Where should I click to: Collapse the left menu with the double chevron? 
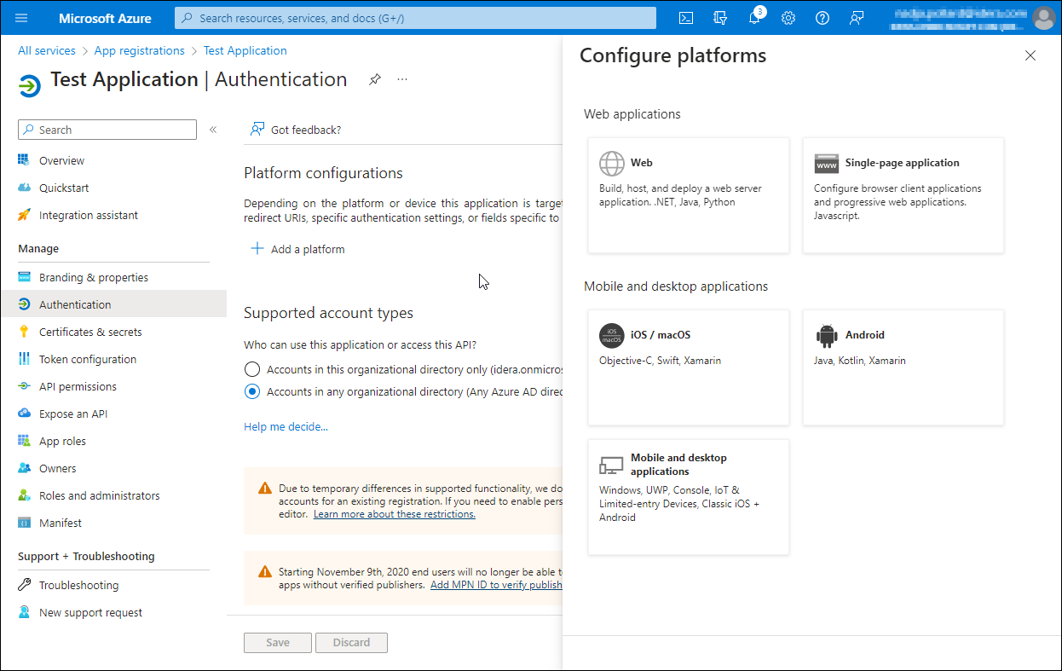pos(213,130)
